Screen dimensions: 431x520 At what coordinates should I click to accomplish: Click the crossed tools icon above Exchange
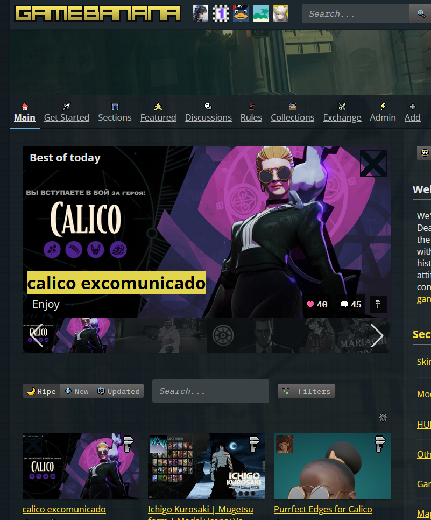coord(342,107)
